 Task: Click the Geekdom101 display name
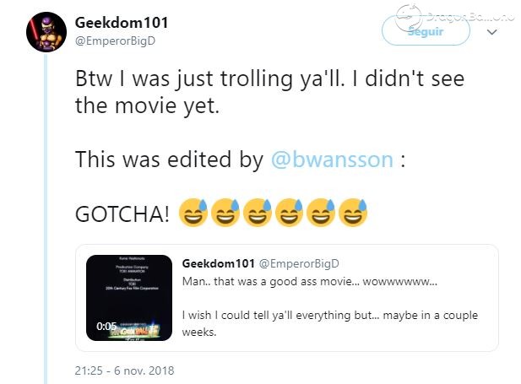[x=122, y=23]
